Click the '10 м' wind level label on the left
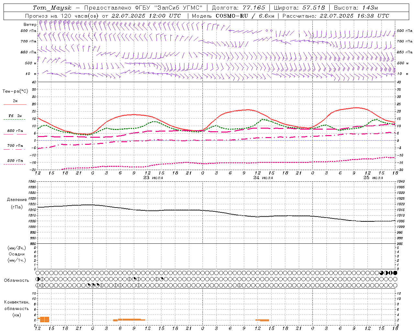This screenshot has width=414, height=331. [31, 74]
